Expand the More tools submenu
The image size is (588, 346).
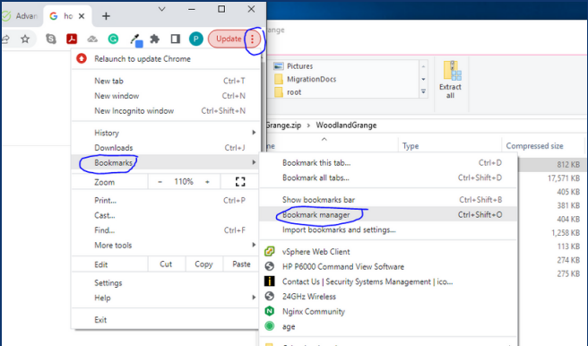coord(165,246)
